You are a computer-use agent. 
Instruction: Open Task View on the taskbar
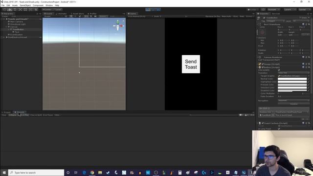tap(76, 173)
